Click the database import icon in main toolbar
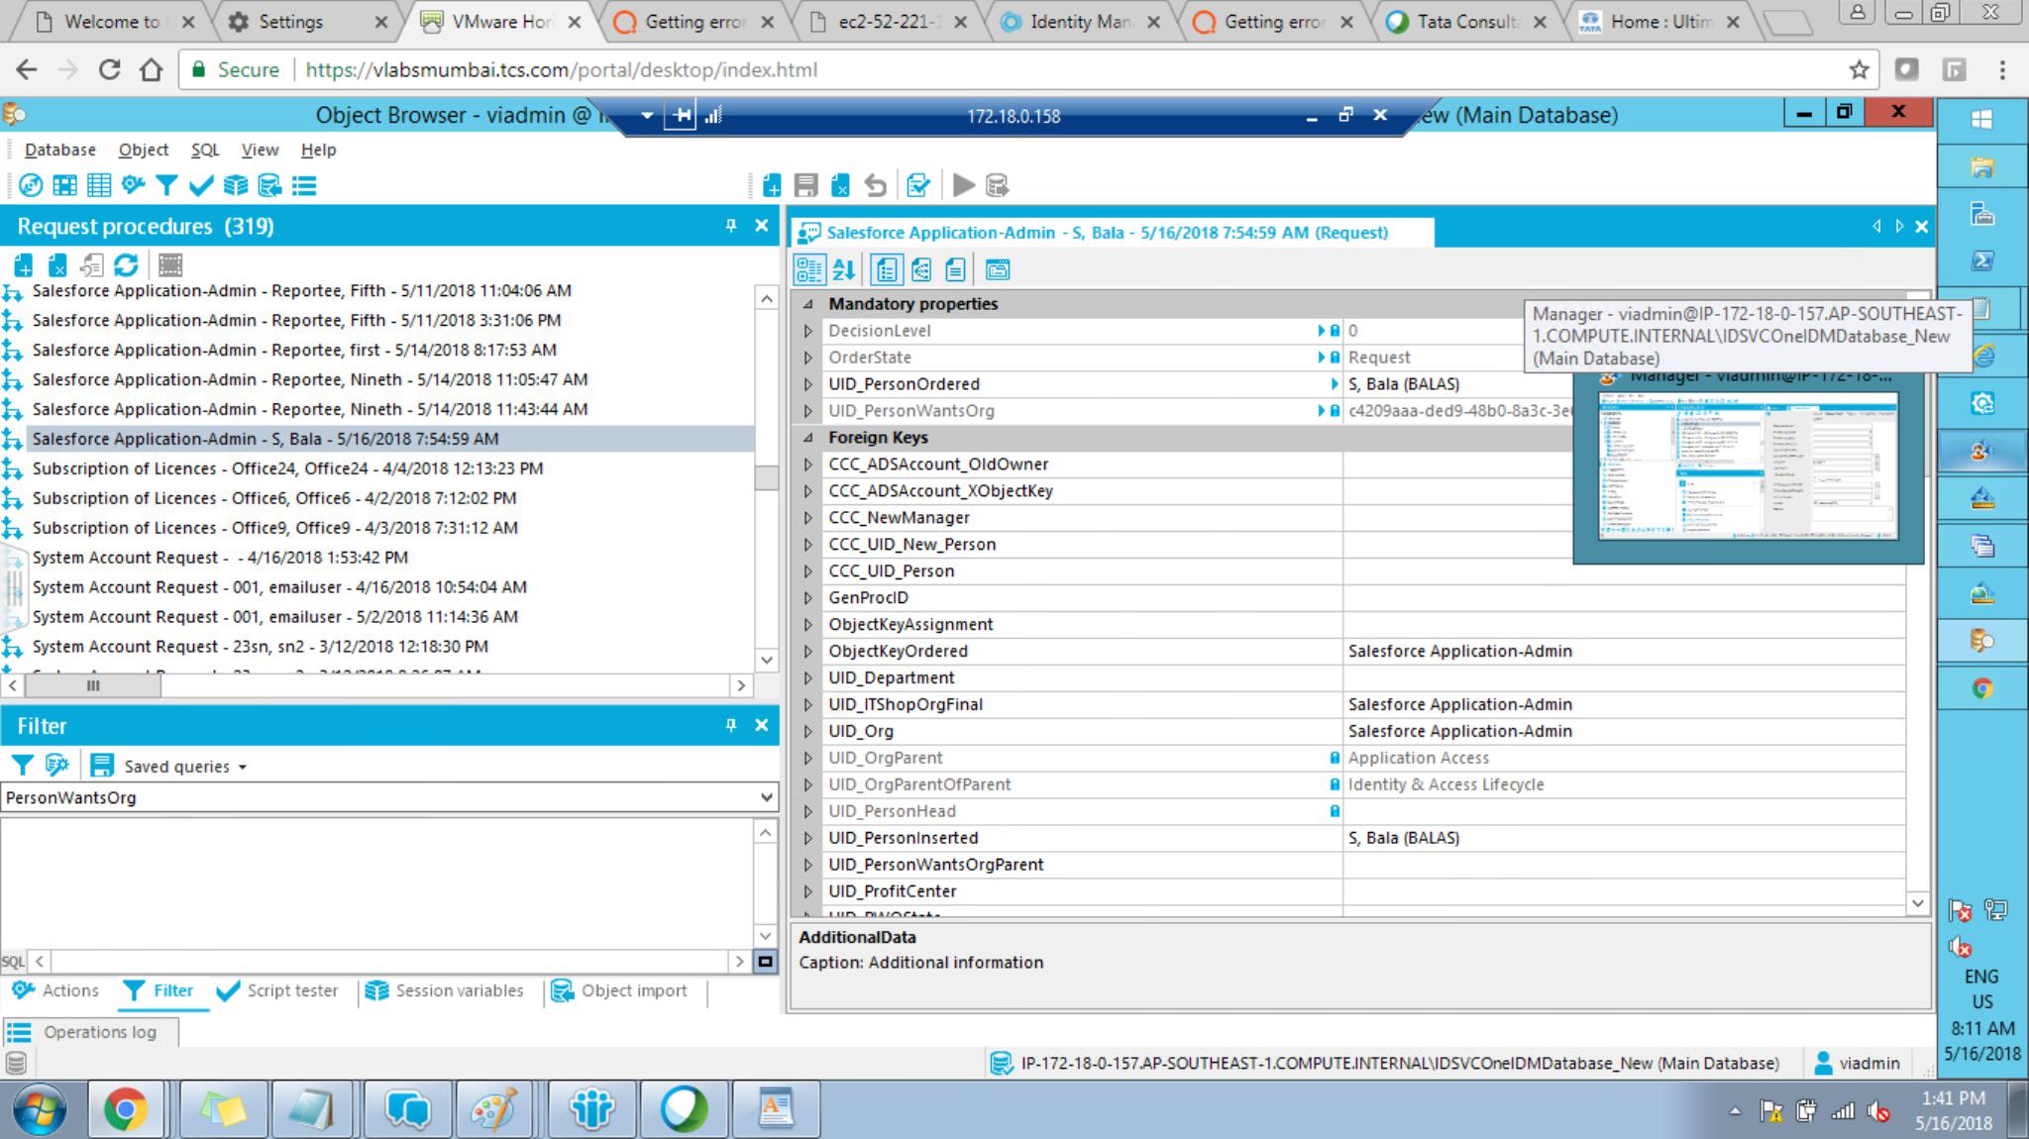The width and height of the screenshot is (2029, 1139). (269, 185)
